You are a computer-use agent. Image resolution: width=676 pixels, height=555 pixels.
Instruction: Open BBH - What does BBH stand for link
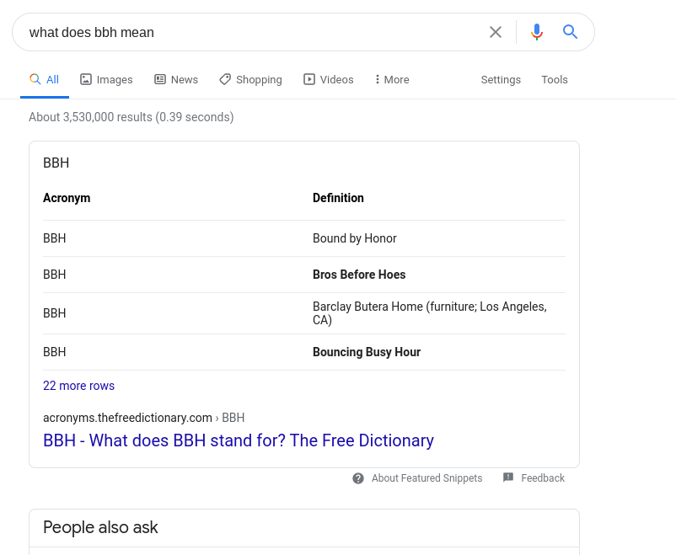(239, 440)
